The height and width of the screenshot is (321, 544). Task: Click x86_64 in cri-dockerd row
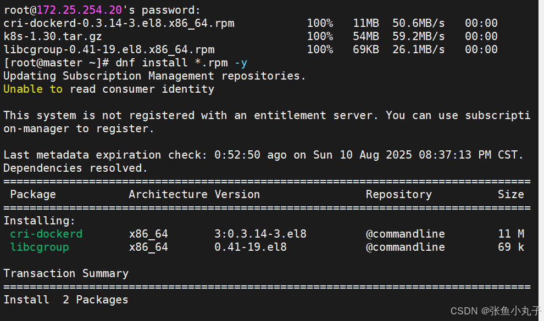coord(148,234)
